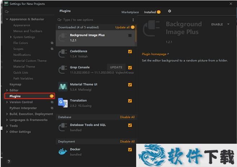This screenshot has height=167, width=237.
Task: Click the plugins settings gear icon
Action: (x=170, y=11)
